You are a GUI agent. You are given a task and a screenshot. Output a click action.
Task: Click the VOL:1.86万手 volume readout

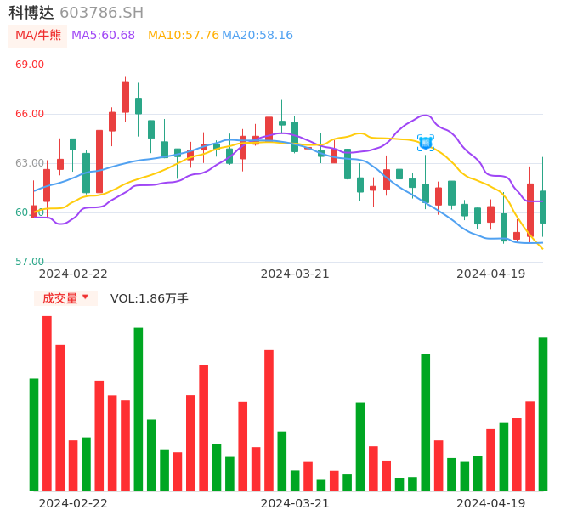150,298
